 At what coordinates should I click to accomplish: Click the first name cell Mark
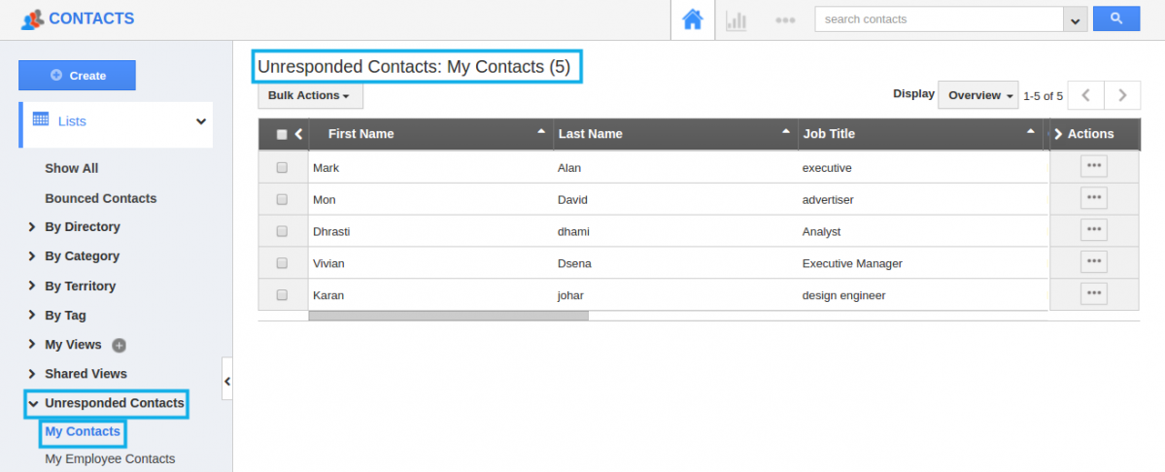click(326, 168)
